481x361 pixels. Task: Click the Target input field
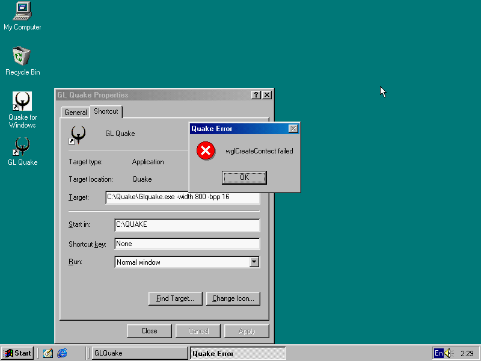point(183,197)
